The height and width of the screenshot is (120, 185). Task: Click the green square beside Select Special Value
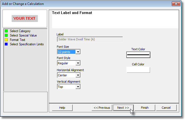click(6, 35)
